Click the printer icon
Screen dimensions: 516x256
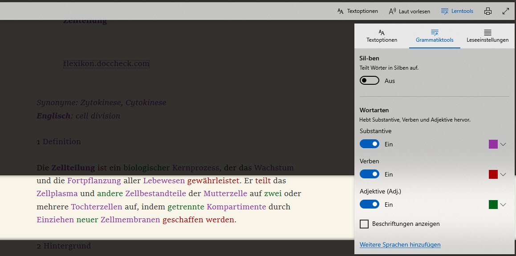[488, 11]
